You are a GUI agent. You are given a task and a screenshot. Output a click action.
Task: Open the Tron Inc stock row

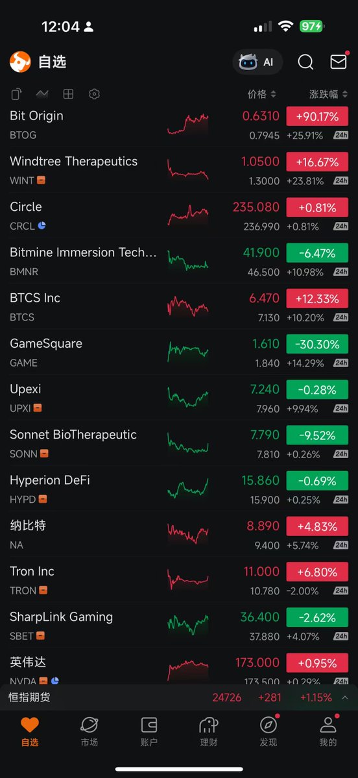pyautogui.click(x=179, y=579)
